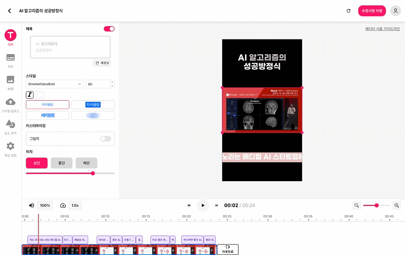Screen dimensions: 405x255
Task: Increase the font size with the up stepper arrow
Action: (x=112, y=82)
